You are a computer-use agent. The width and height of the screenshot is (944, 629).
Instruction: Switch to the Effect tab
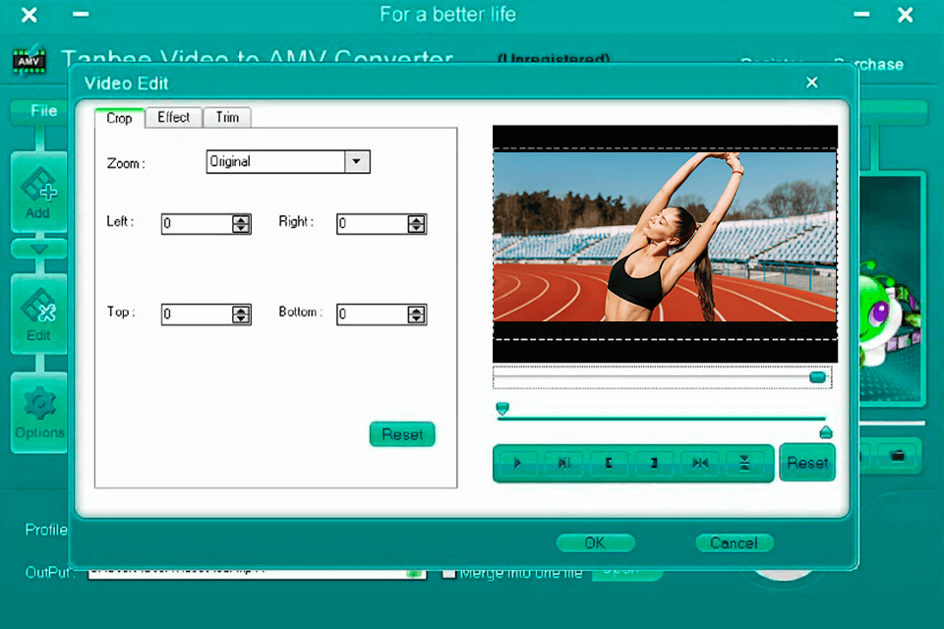[x=173, y=117]
